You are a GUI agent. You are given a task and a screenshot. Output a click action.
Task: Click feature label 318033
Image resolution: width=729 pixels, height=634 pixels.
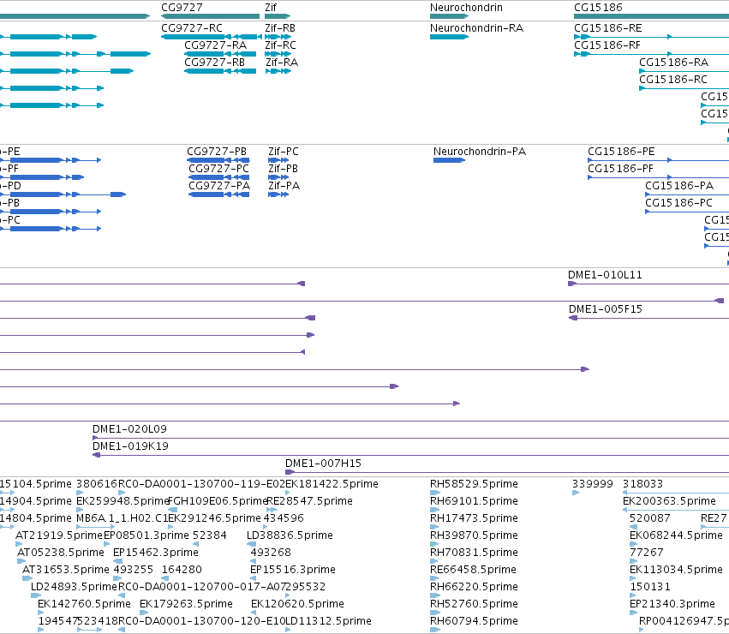coord(643,484)
